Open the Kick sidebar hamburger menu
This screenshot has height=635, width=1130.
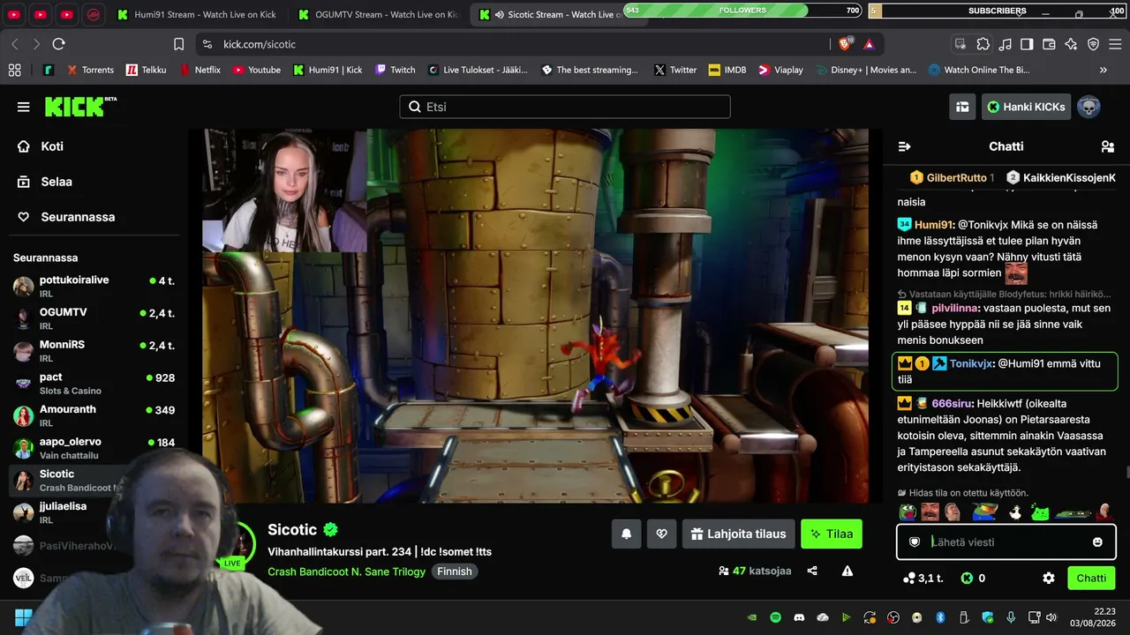click(23, 107)
